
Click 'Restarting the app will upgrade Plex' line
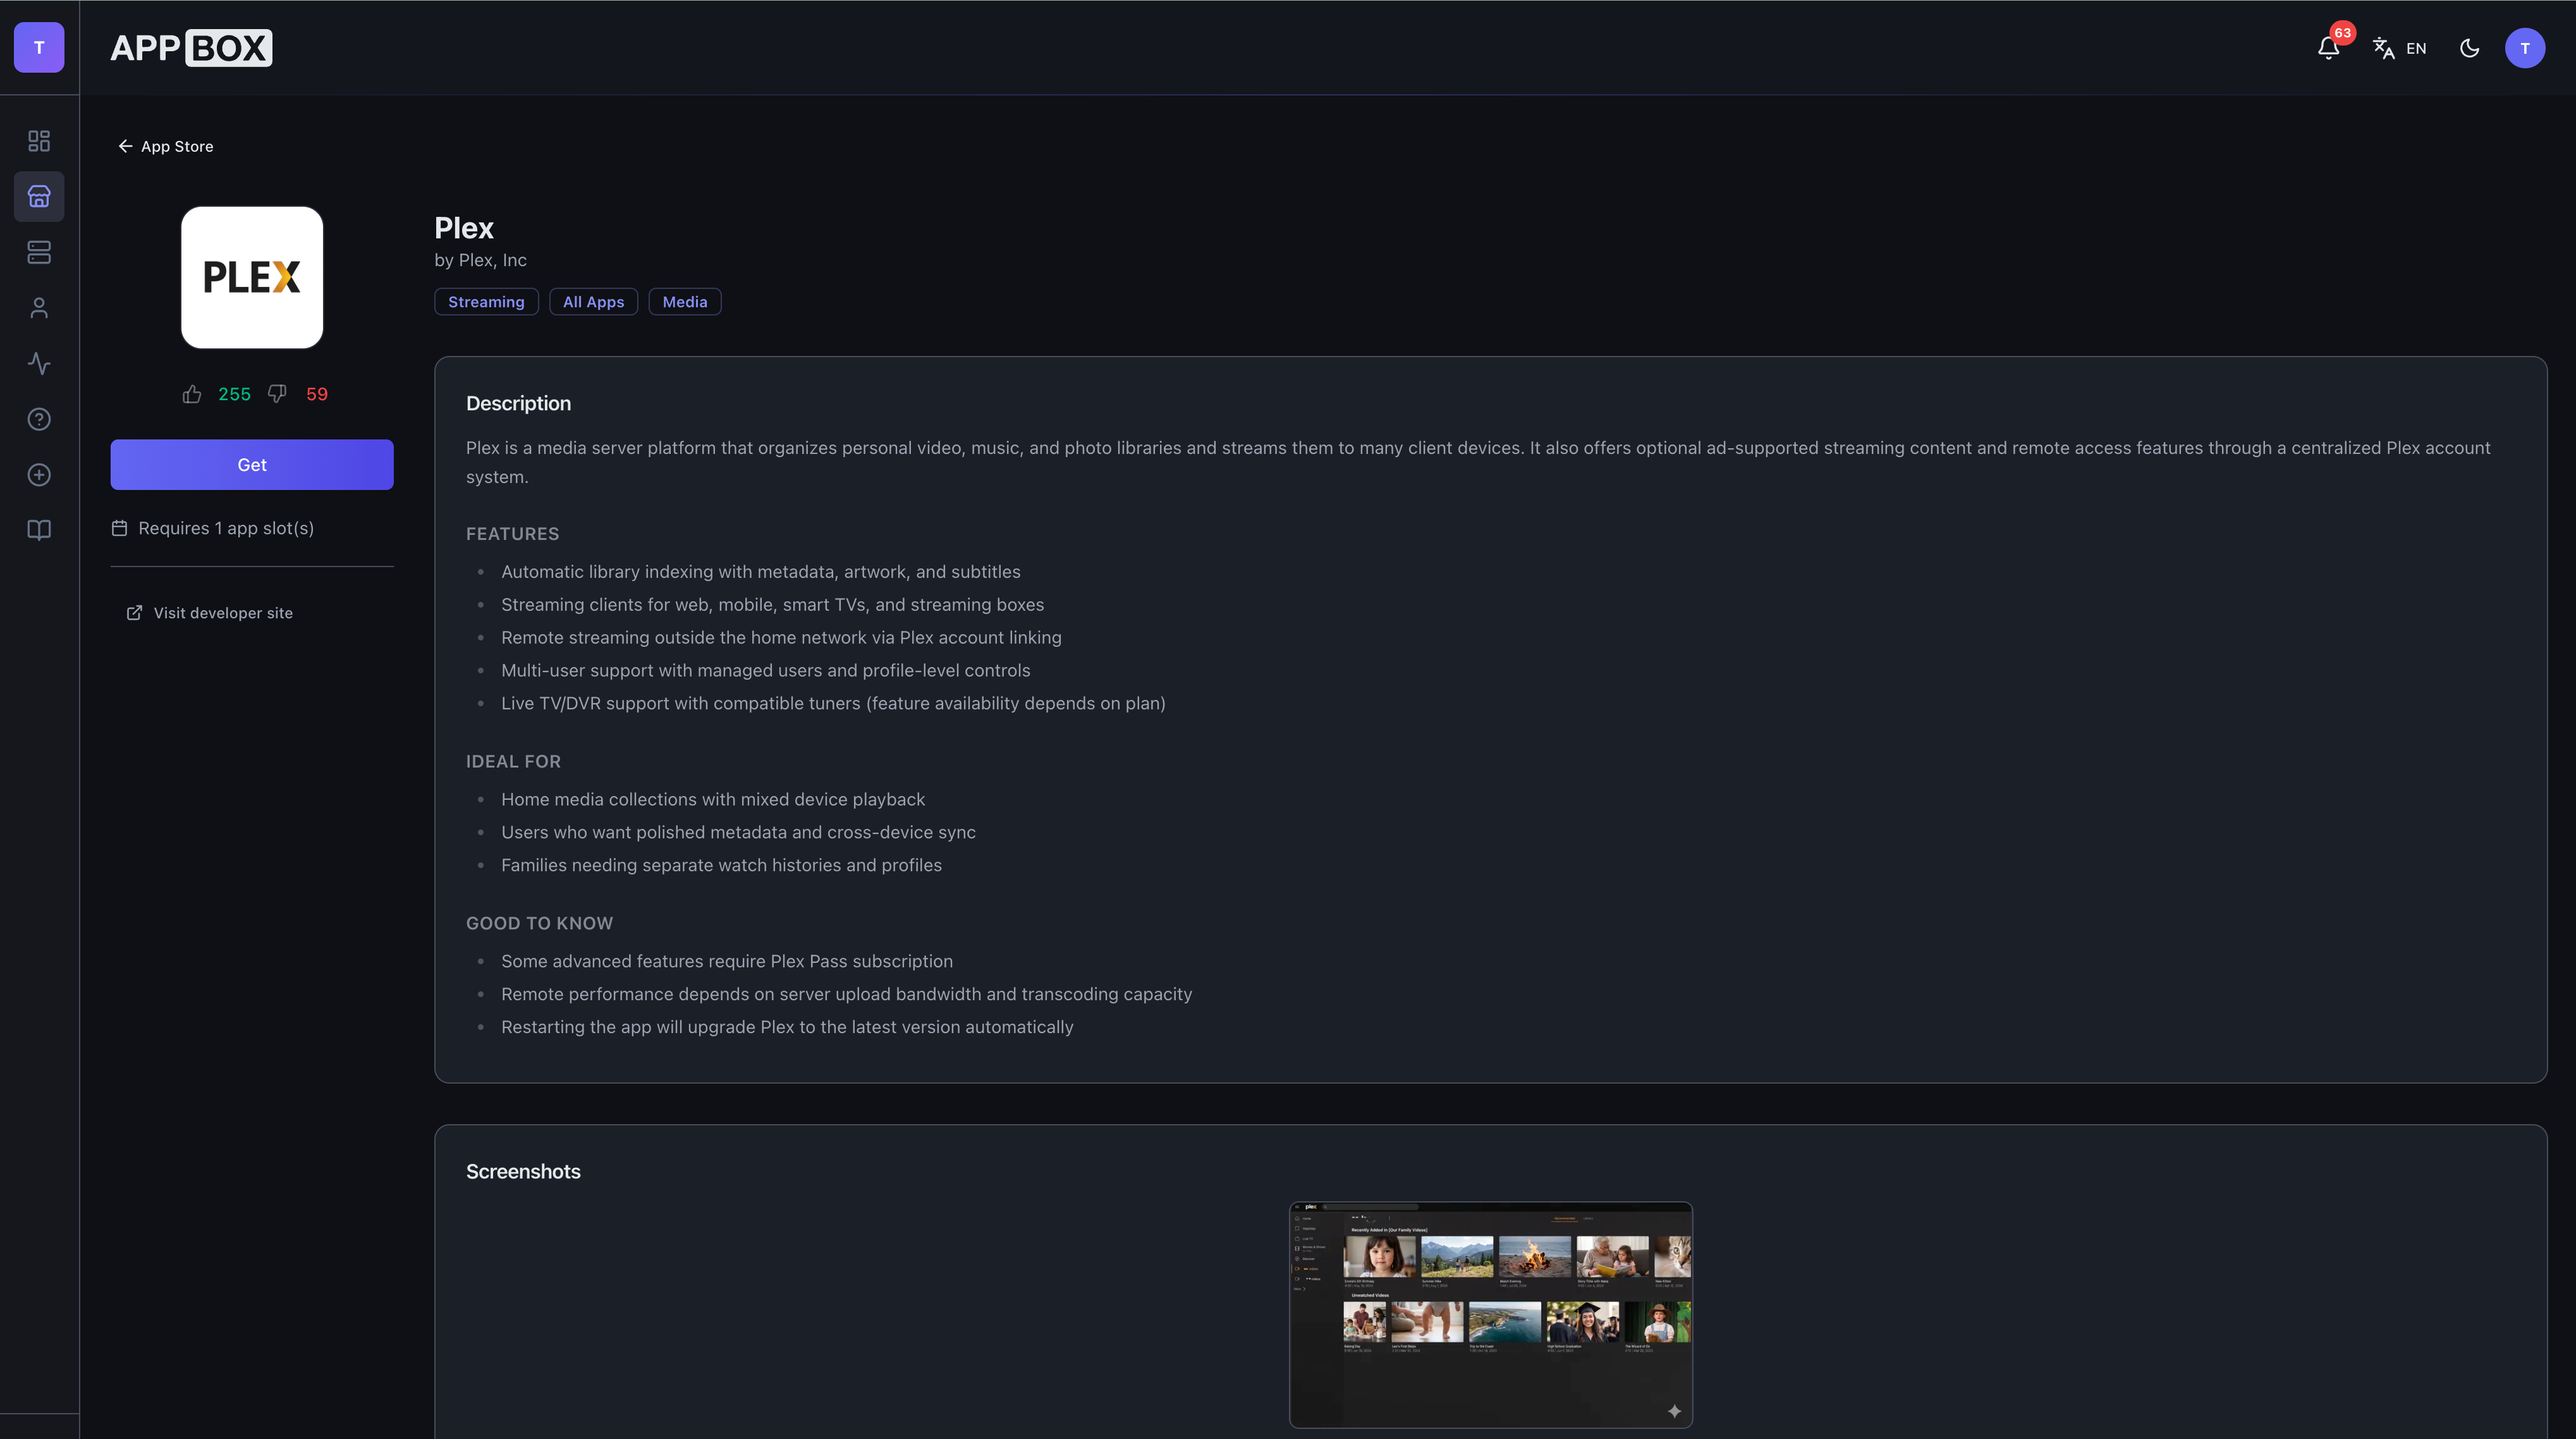click(787, 1027)
